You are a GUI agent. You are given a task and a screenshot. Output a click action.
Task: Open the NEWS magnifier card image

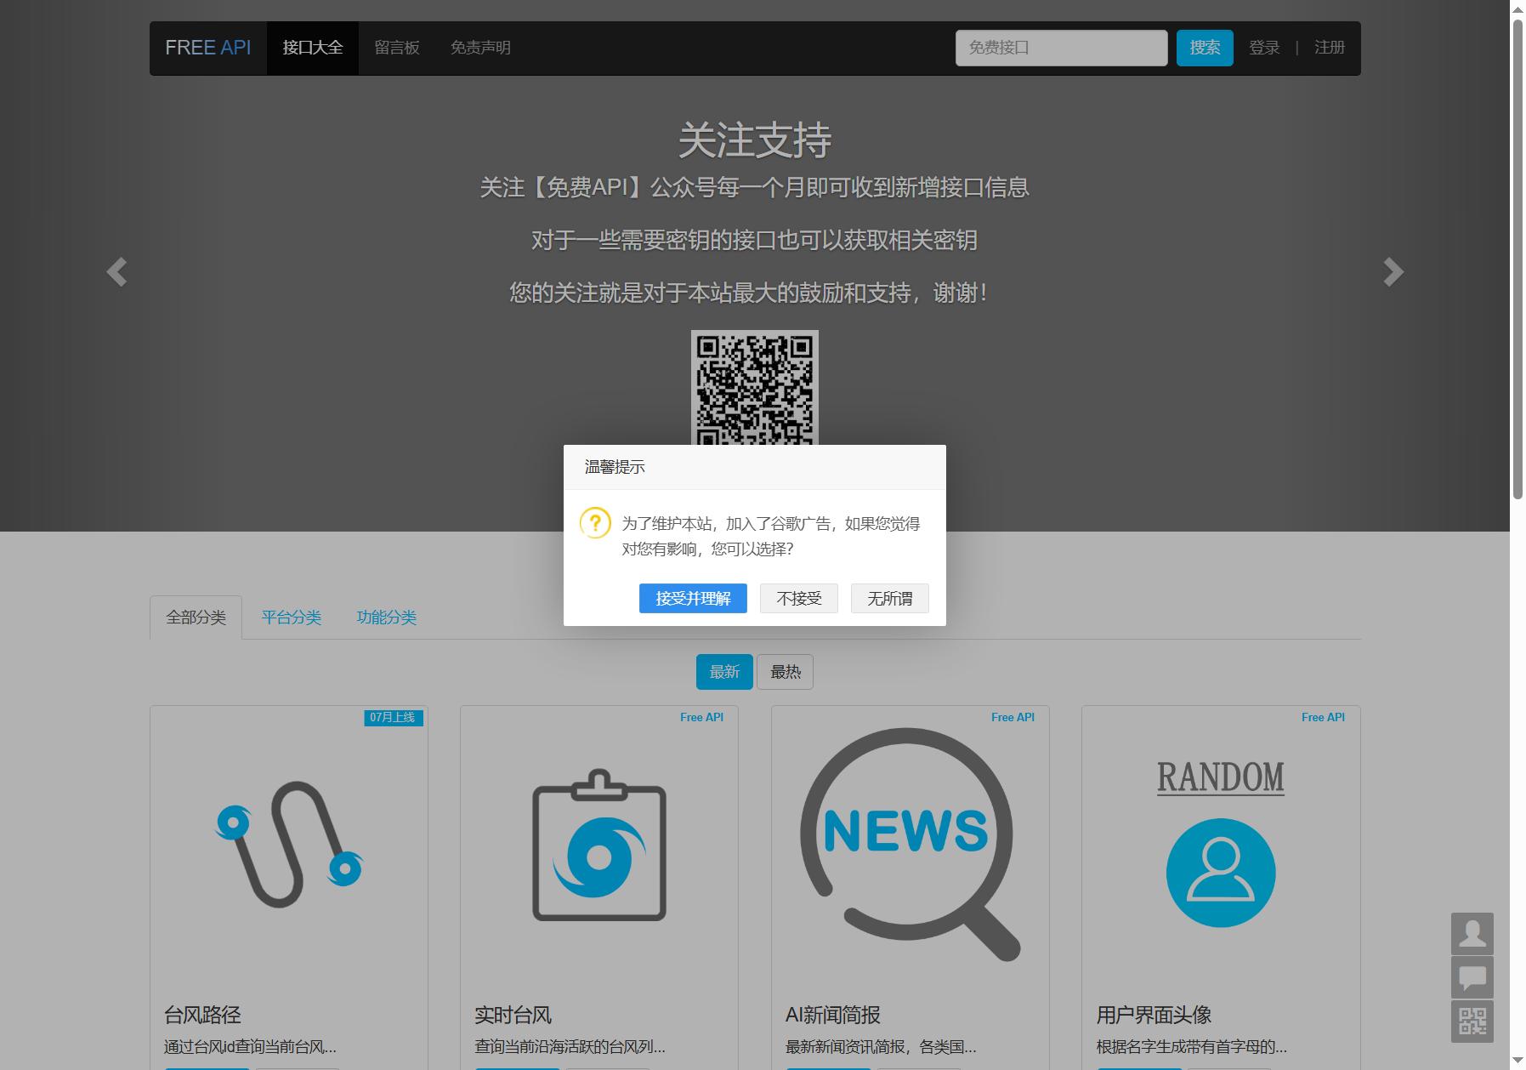click(910, 845)
